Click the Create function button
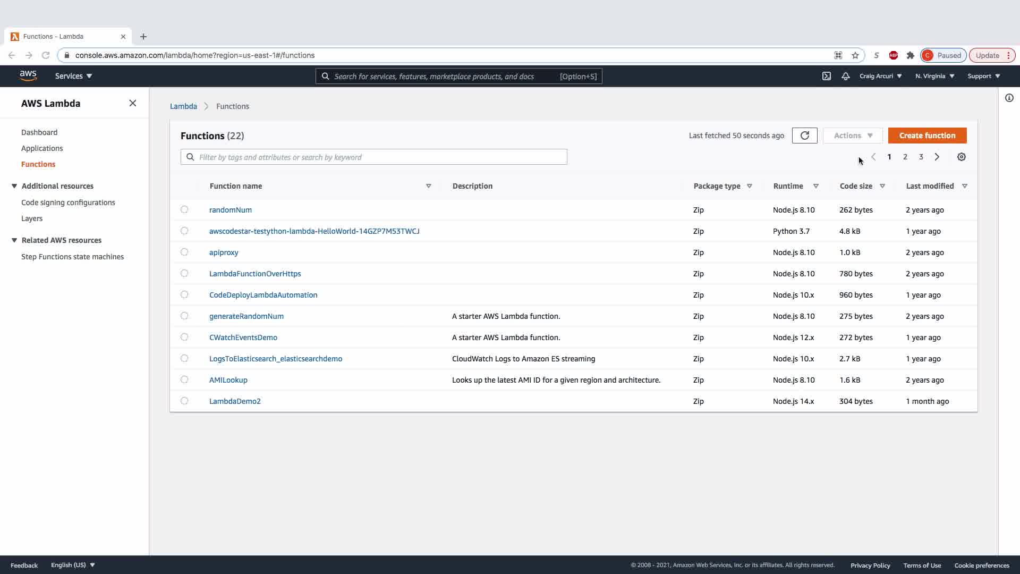This screenshot has height=574, width=1020. (927, 136)
